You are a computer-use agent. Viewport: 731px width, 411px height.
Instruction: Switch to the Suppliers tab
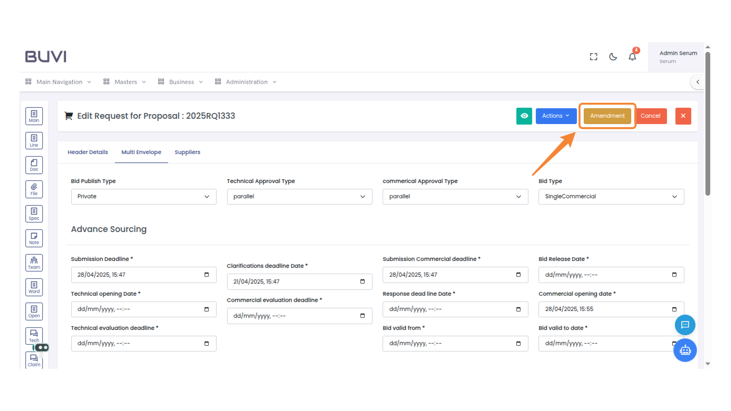(x=187, y=152)
